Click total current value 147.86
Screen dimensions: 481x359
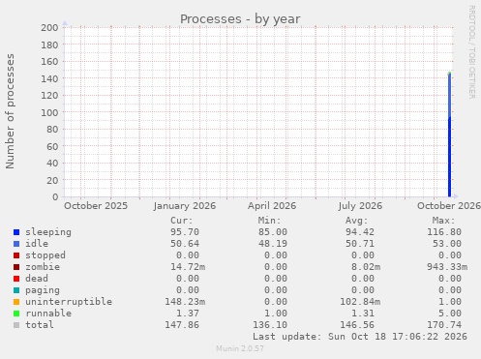tap(182, 325)
